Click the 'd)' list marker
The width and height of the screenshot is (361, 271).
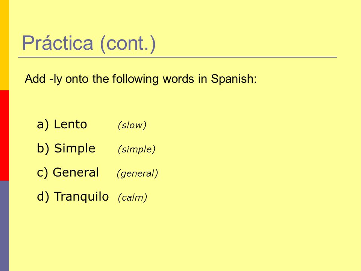click(x=43, y=196)
